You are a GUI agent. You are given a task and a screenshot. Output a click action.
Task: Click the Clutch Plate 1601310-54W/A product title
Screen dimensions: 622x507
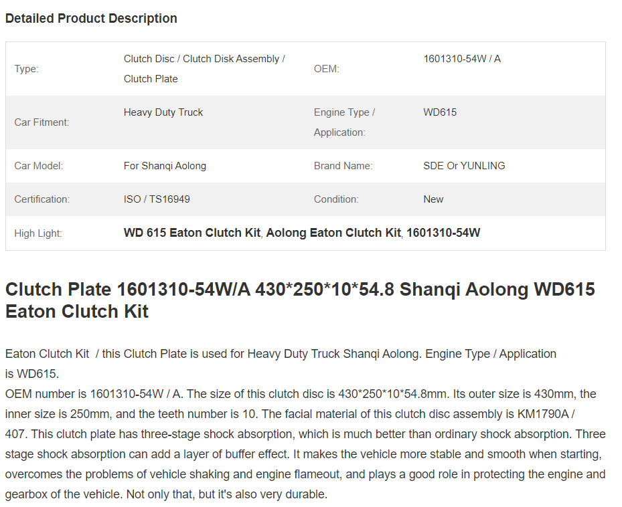click(301, 300)
